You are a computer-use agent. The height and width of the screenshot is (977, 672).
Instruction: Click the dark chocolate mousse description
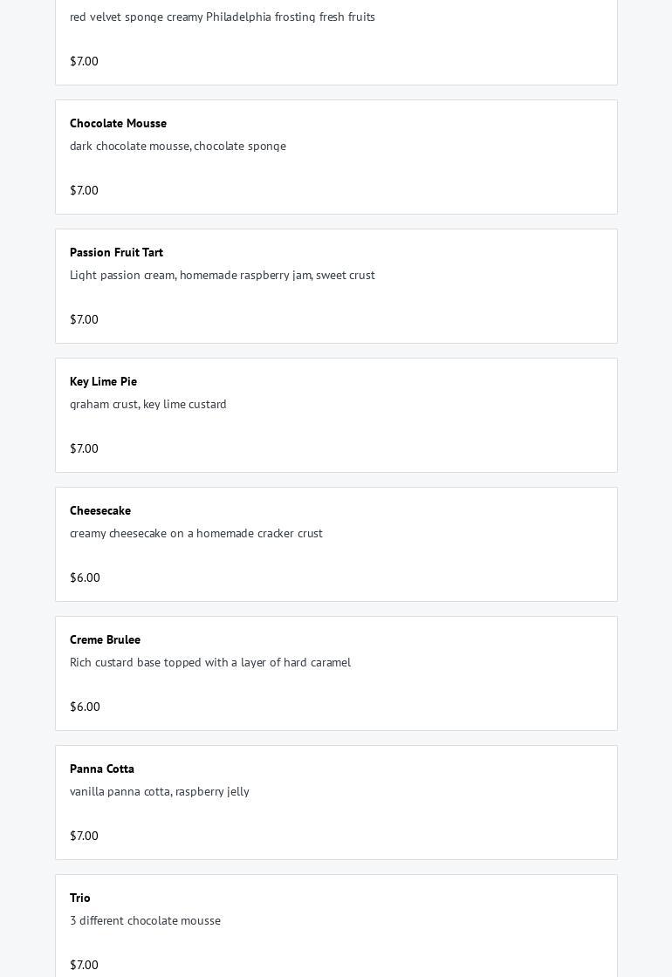pos(178,146)
